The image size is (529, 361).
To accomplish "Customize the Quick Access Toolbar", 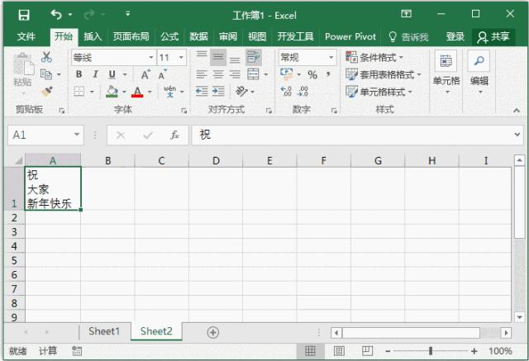I will point(128,14).
